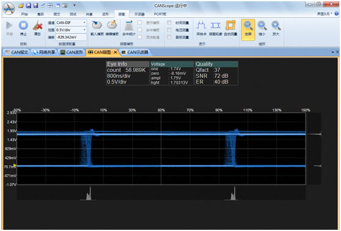
Task: Click the load eye template icon
Action: coord(97,25)
